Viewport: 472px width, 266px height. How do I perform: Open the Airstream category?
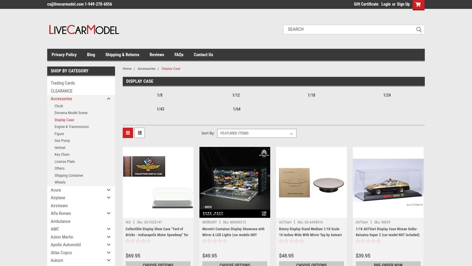(x=59, y=206)
